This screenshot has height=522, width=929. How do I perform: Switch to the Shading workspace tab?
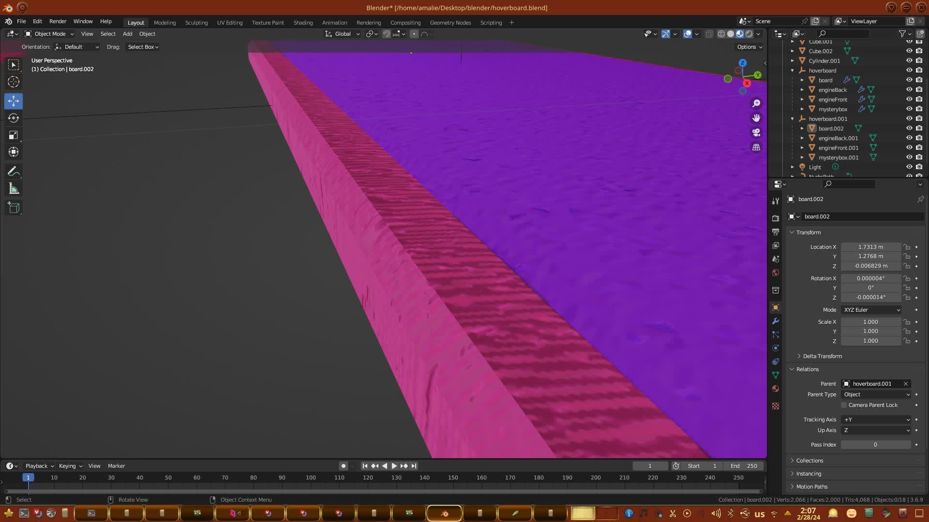pos(303,22)
